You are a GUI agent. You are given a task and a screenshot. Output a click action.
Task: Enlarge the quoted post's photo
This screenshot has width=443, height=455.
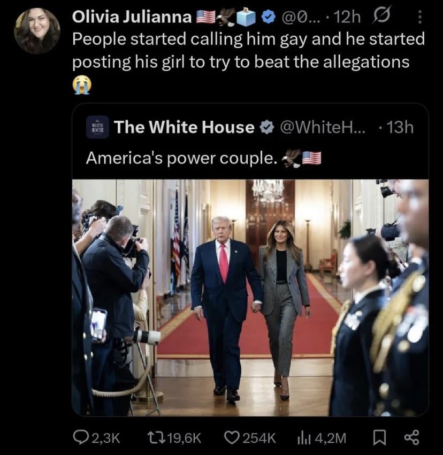pyautogui.click(x=250, y=297)
